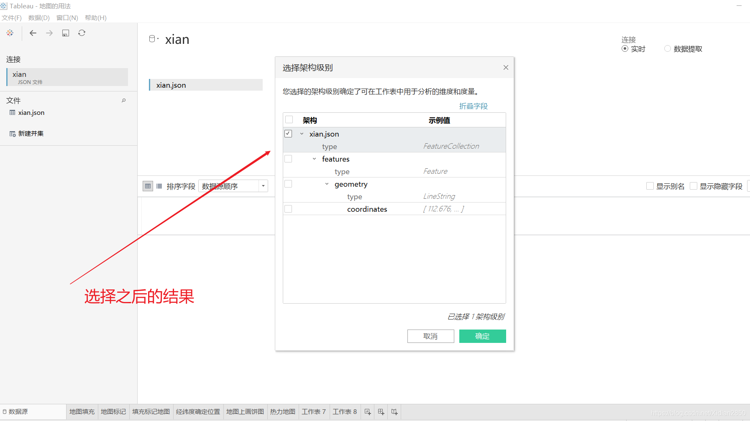Switch to the 地图标记 sheet tab
Screen dimensions: 750x421
(113, 412)
